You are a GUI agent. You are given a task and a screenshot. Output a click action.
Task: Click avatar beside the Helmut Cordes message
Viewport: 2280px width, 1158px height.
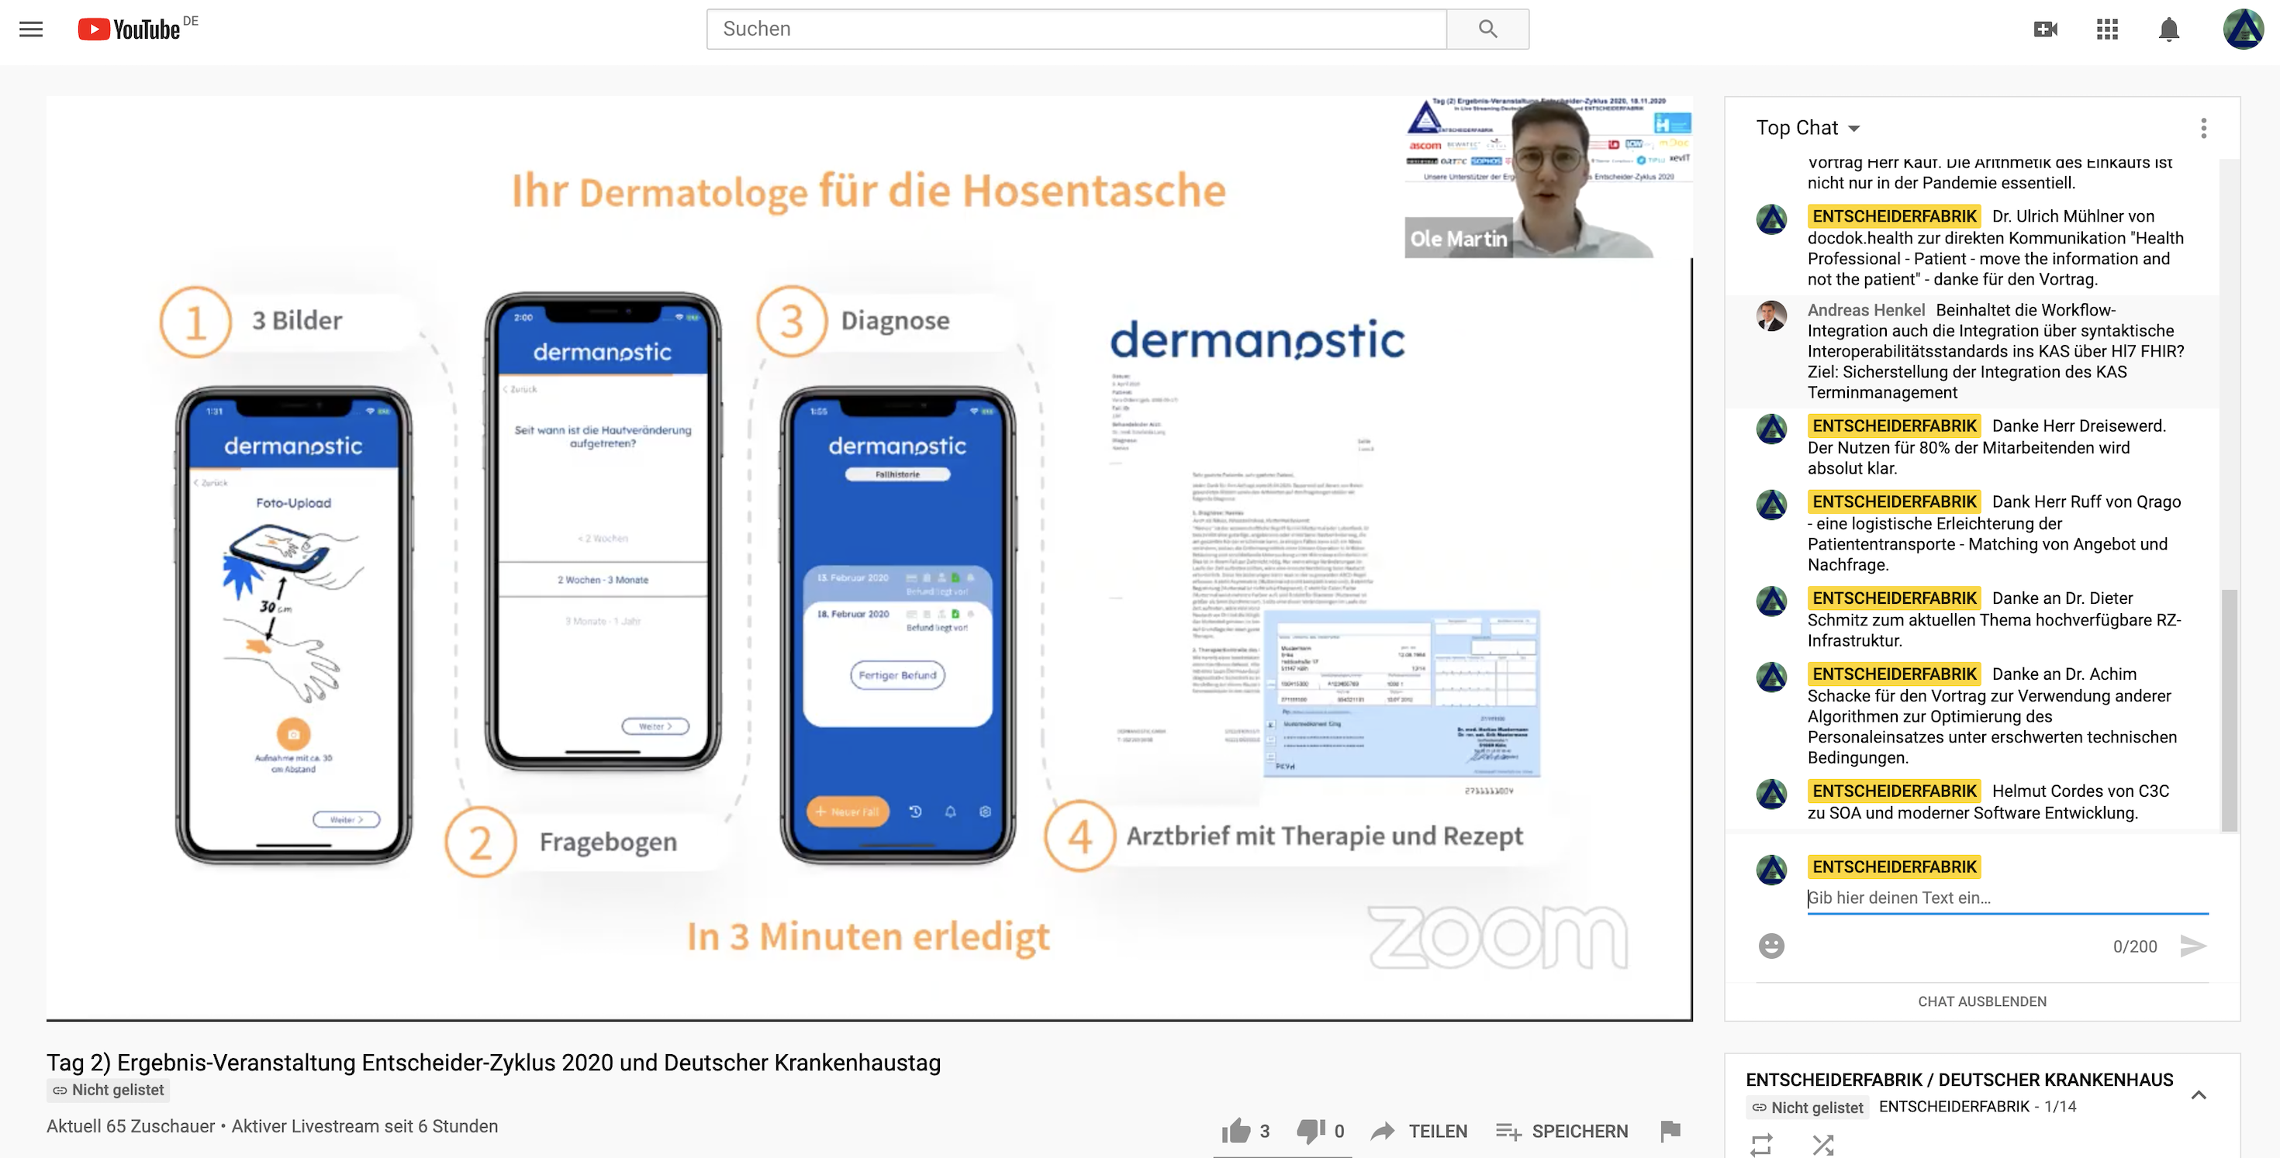click(1771, 794)
